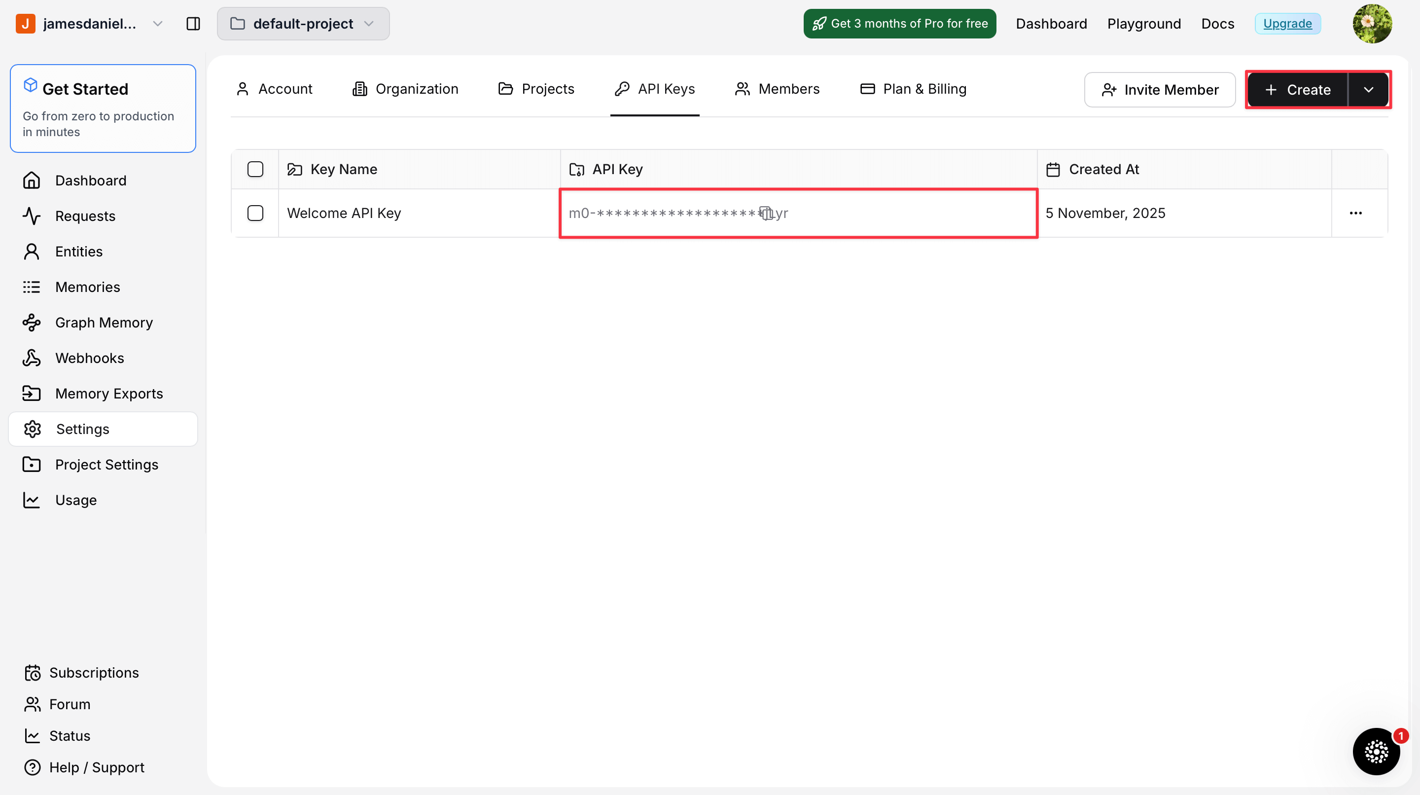Switch to the Members tab
The width and height of the screenshot is (1420, 795).
pyautogui.click(x=777, y=89)
